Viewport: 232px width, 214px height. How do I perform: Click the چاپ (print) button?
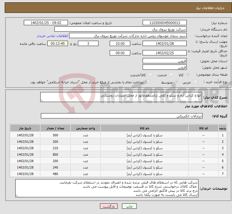[x=129, y=206]
